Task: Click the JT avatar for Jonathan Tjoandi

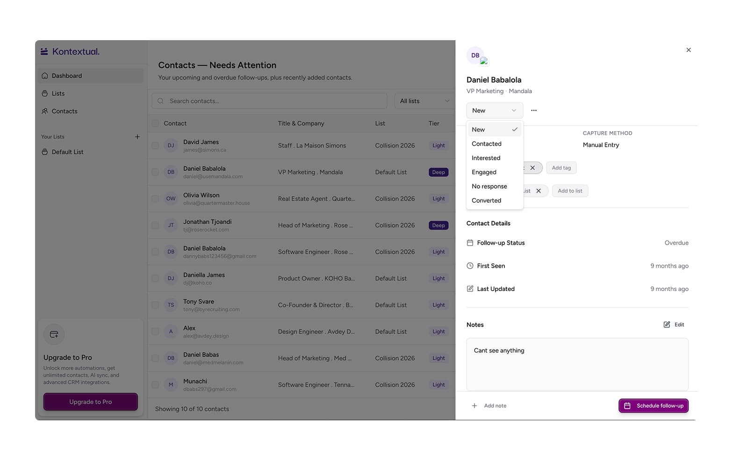Action: [x=171, y=226]
